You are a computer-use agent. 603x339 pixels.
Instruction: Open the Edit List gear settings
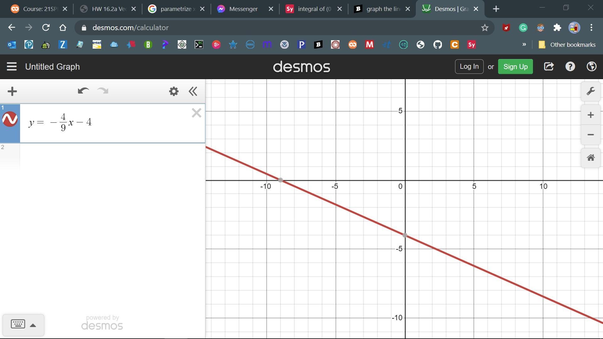(x=174, y=91)
